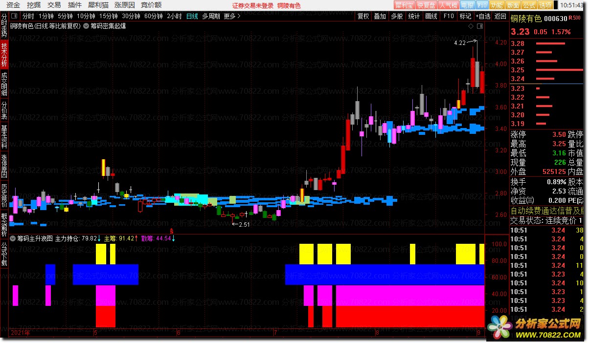Open the 交易 menu
The width and height of the screenshot is (589, 343).
point(55,5)
